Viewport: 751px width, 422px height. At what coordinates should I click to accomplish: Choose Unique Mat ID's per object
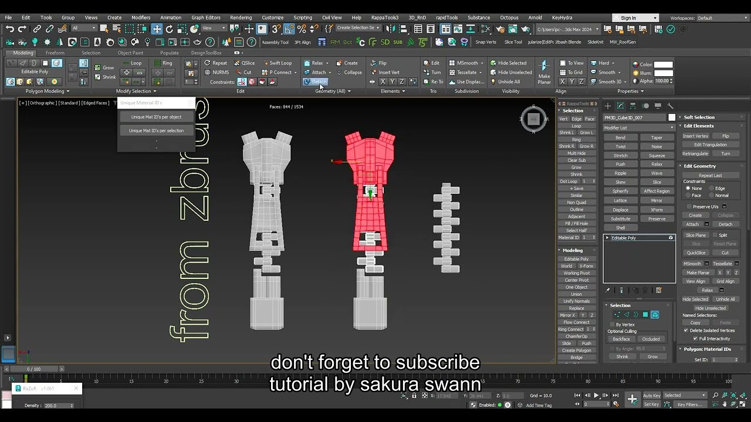[155, 117]
